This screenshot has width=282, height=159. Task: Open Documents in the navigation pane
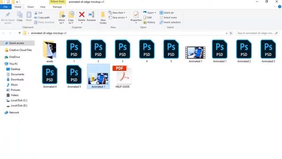[15, 74]
